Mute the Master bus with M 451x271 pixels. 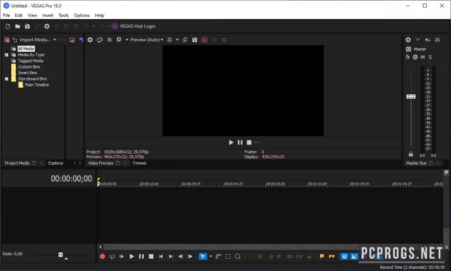[422, 57]
